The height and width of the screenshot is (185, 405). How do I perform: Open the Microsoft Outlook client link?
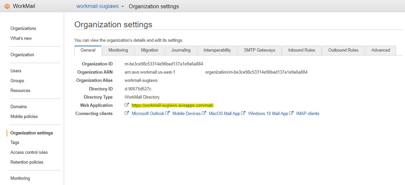pyautogui.click(x=148, y=113)
